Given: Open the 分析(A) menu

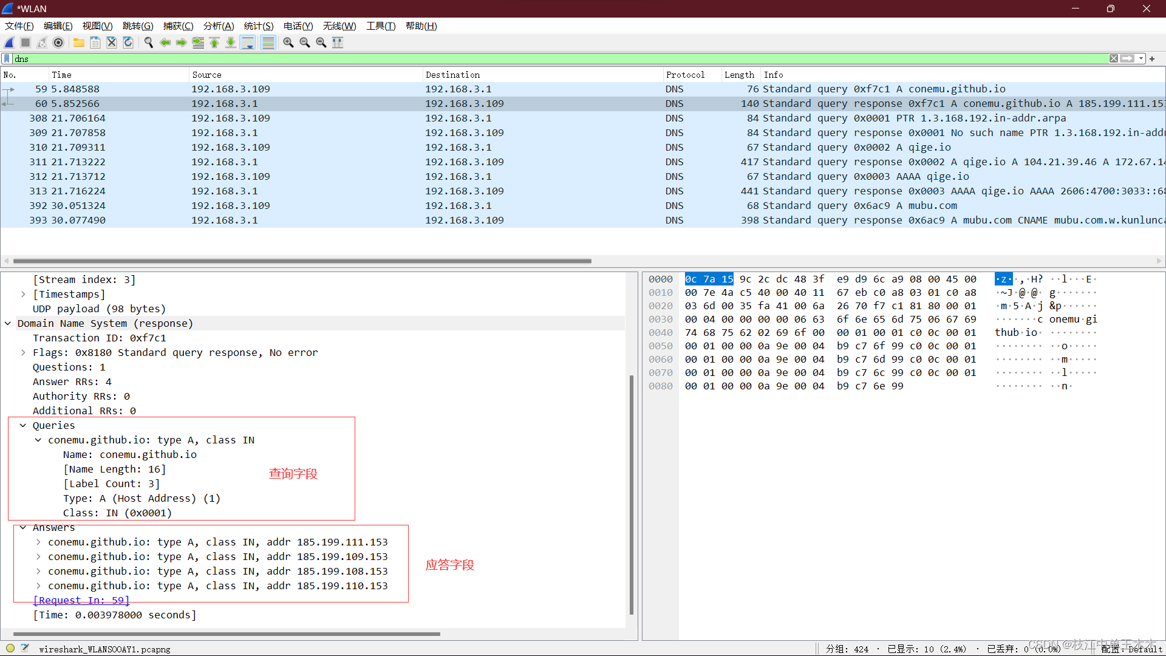Looking at the screenshot, I should pyautogui.click(x=218, y=26).
